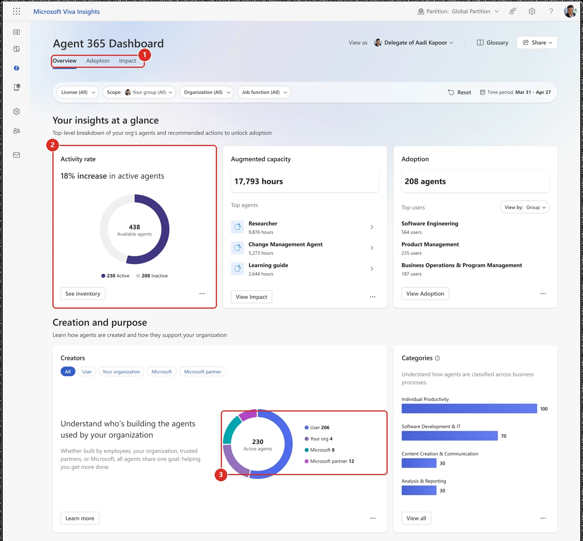Open more options in the Augmented capacity card

pos(373,297)
